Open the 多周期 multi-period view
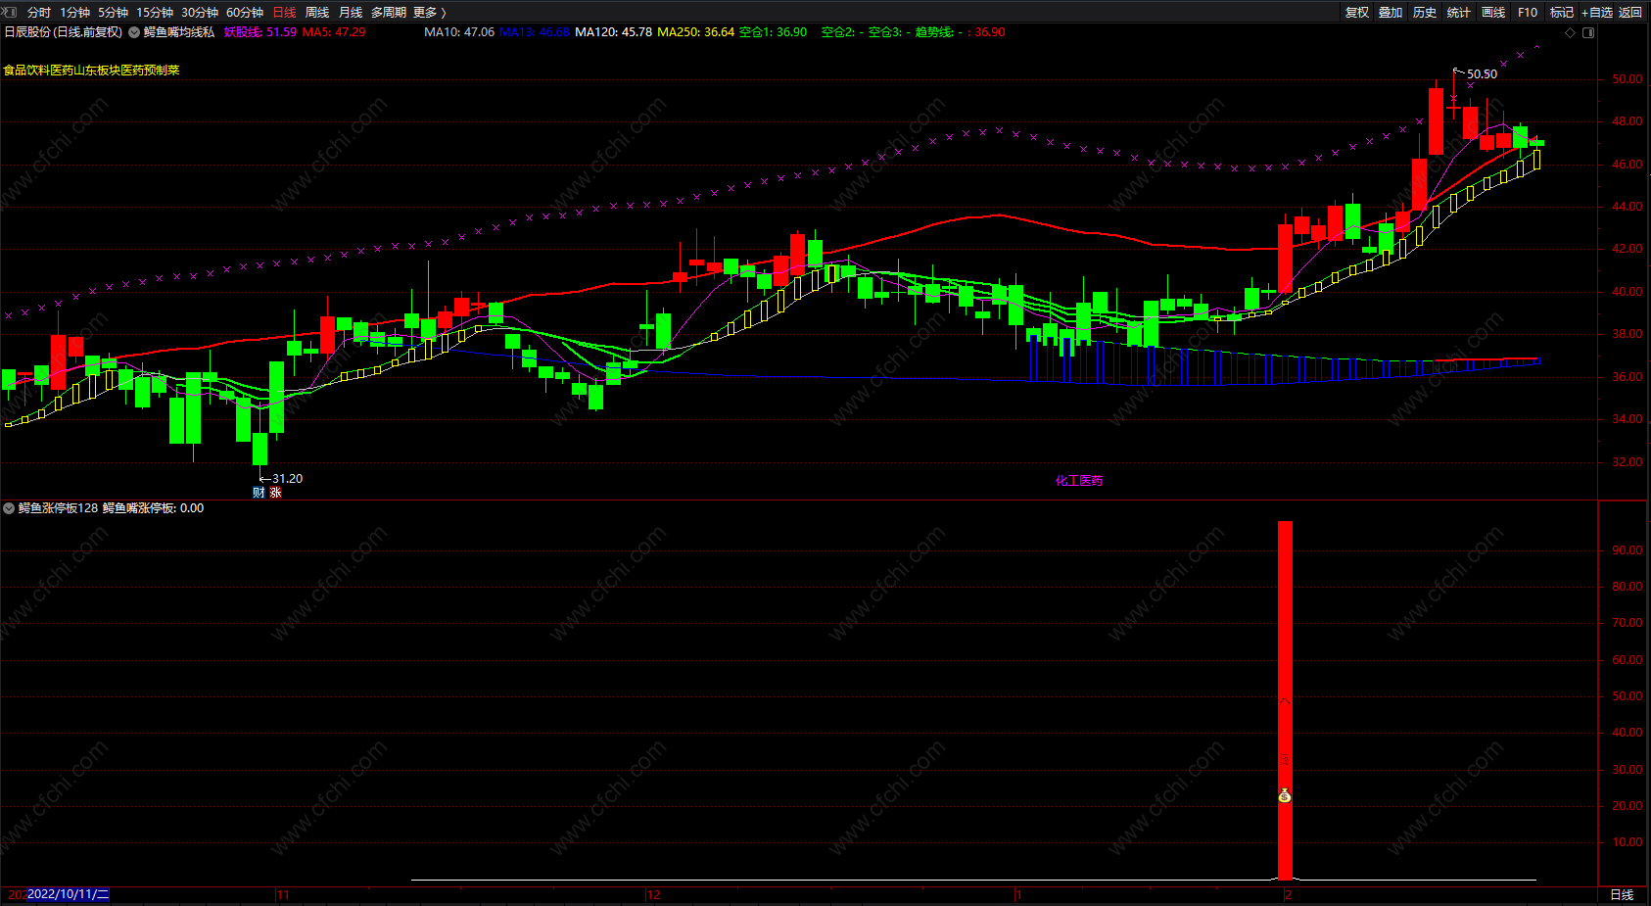This screenshot has height=906, width=1651. [x=389, y=13]
